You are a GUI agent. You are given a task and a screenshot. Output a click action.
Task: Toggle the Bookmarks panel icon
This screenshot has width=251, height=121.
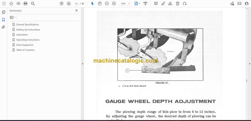pos(3,20)
